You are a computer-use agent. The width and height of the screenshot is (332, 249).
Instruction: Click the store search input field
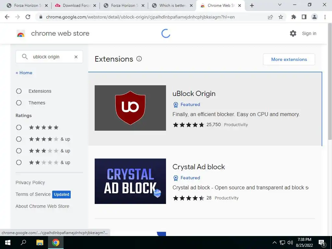click(49, 57)
